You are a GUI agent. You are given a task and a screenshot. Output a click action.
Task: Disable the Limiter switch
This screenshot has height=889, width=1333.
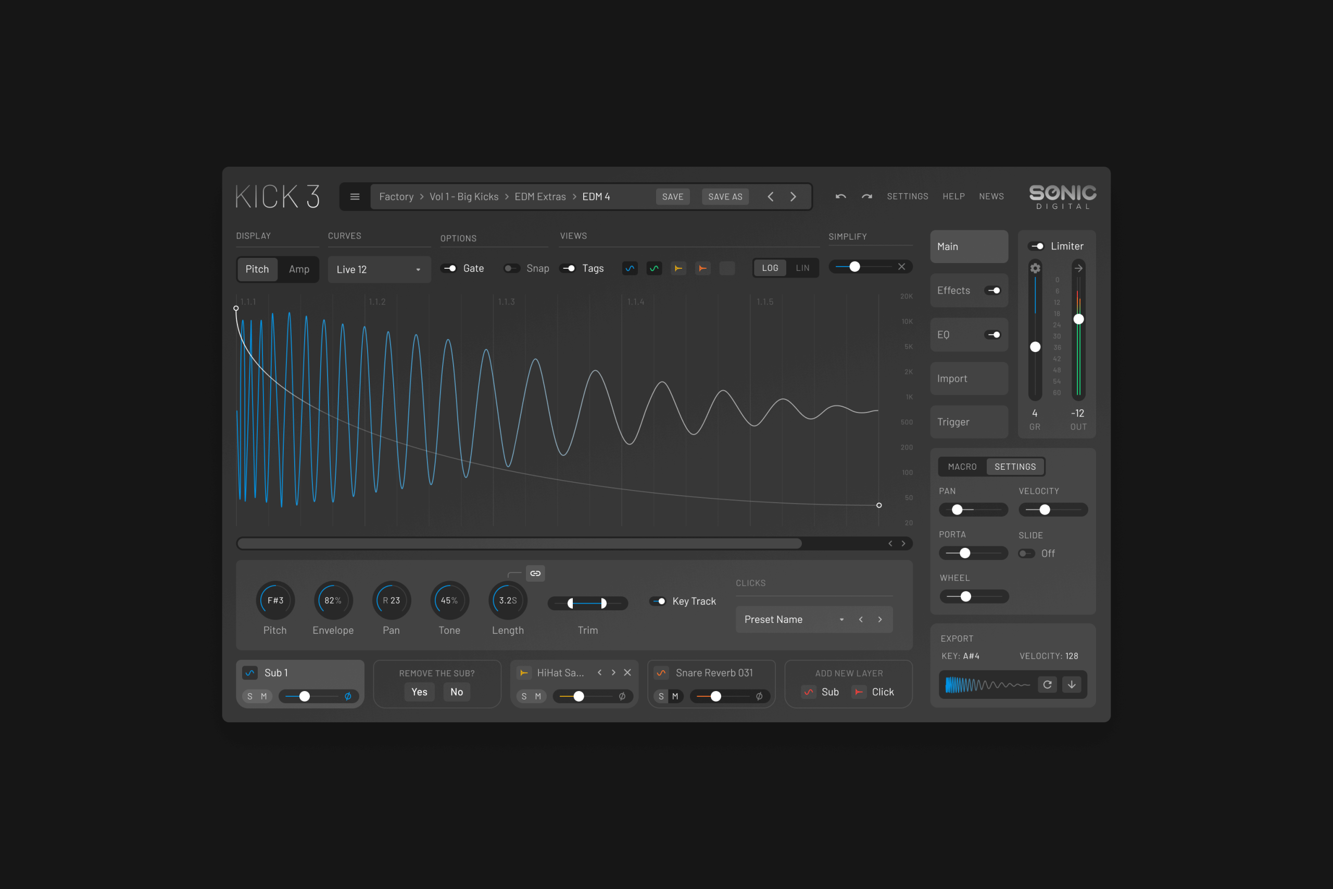tap(1037, 246)
